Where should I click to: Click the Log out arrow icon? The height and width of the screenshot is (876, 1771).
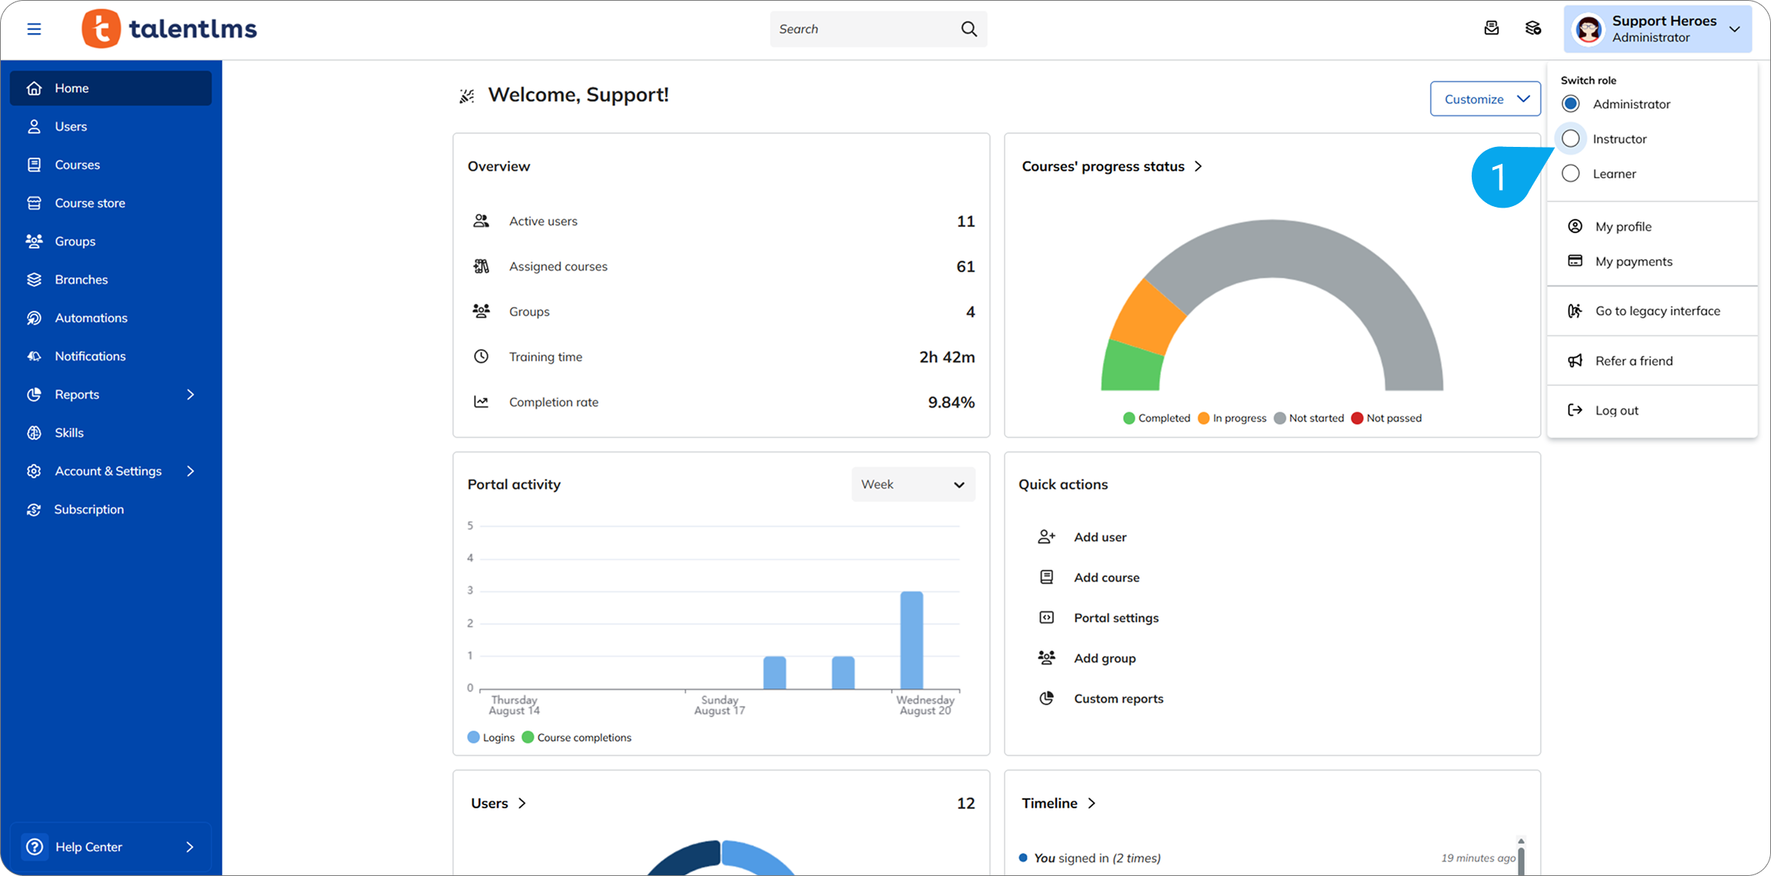(1575, 410)
